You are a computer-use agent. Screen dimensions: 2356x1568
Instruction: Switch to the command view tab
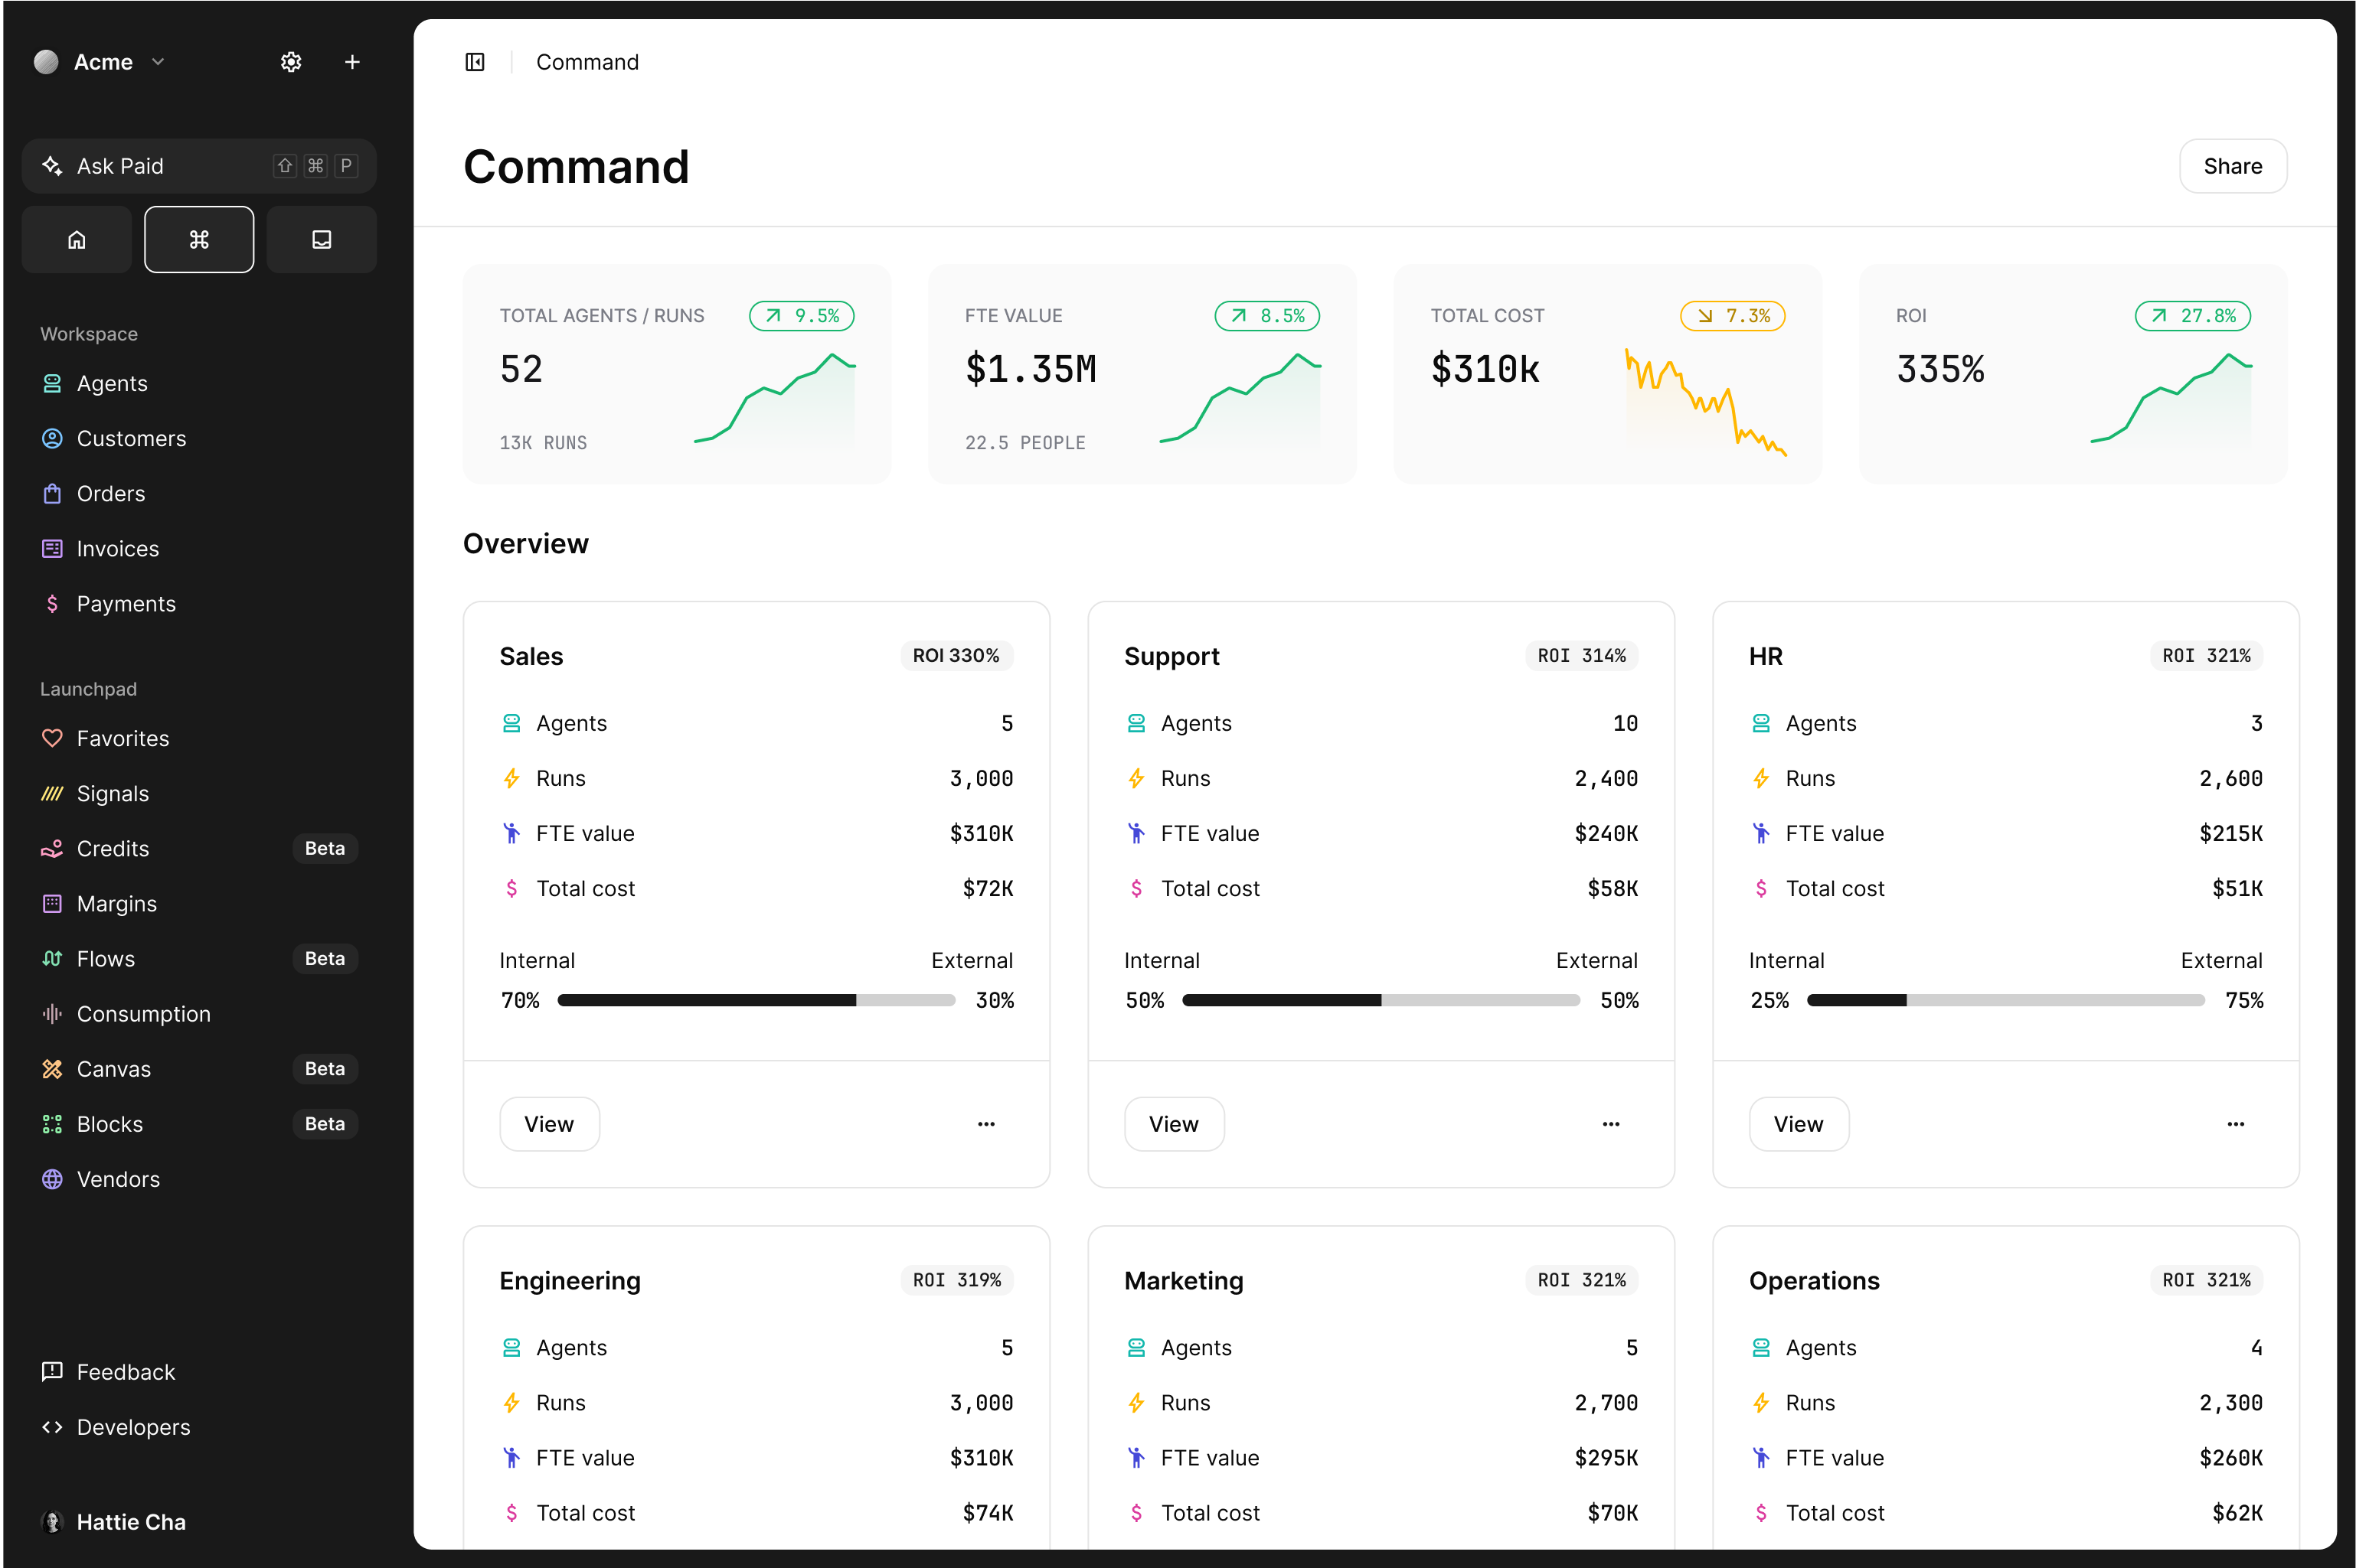pos(198,239)
